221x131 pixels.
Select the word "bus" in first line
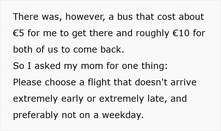125,17
